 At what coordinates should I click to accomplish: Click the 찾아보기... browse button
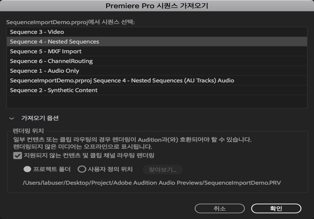(162, 170)
